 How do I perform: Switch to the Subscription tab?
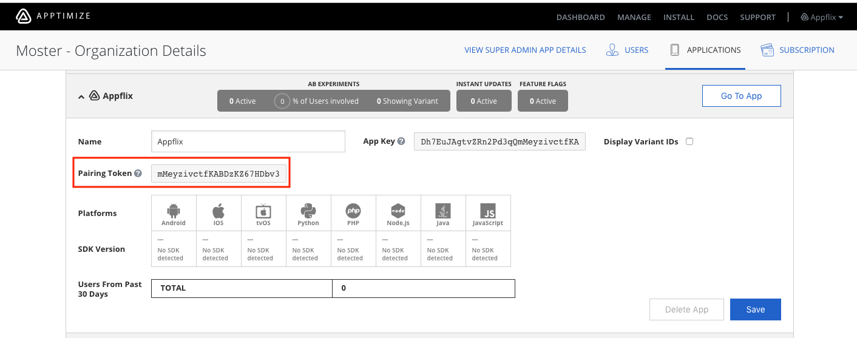[798, 50]
